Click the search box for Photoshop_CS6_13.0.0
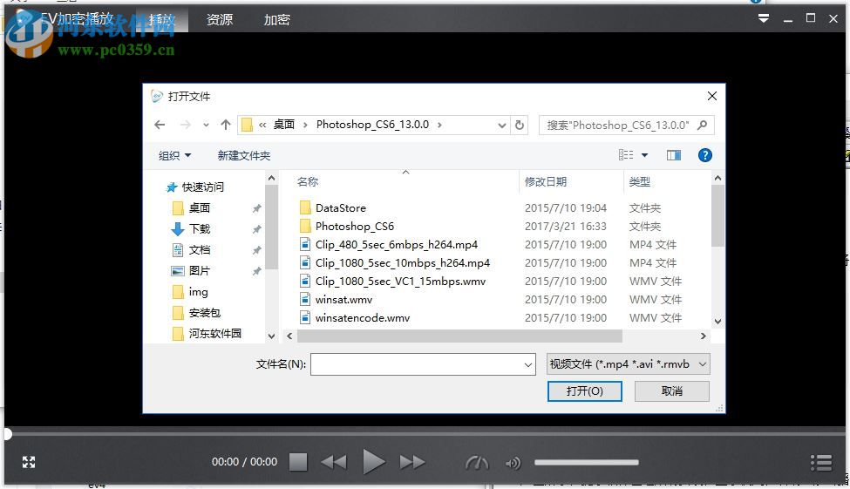The height and width of the screenshot is (489, 850). pos(626,126)
